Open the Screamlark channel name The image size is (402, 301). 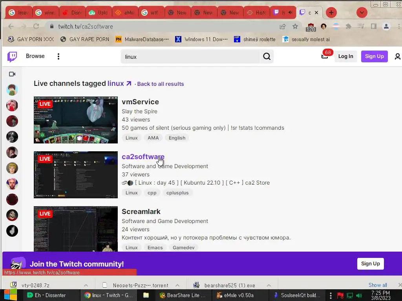point(141,212)
